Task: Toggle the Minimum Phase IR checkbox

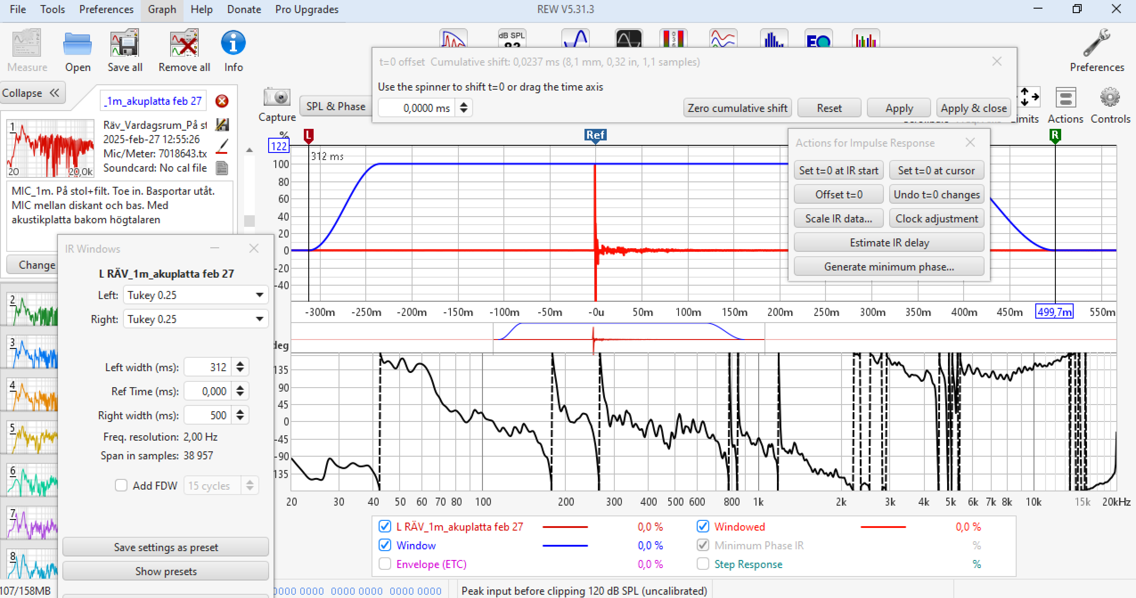Action: tap(703, 545)
